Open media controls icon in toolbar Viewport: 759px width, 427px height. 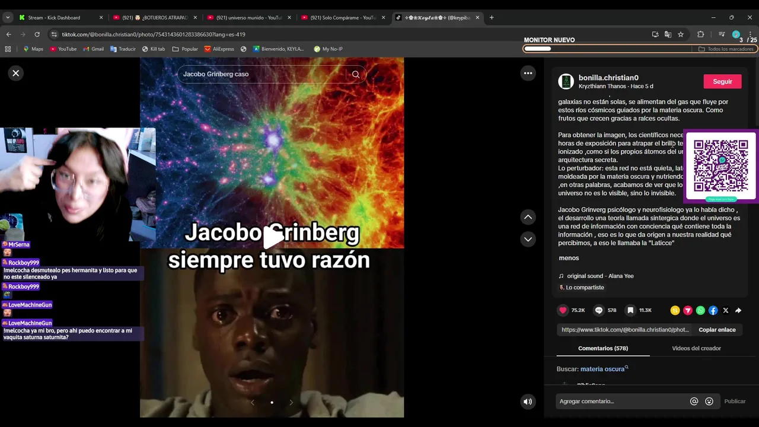click(x=722, y=34)
